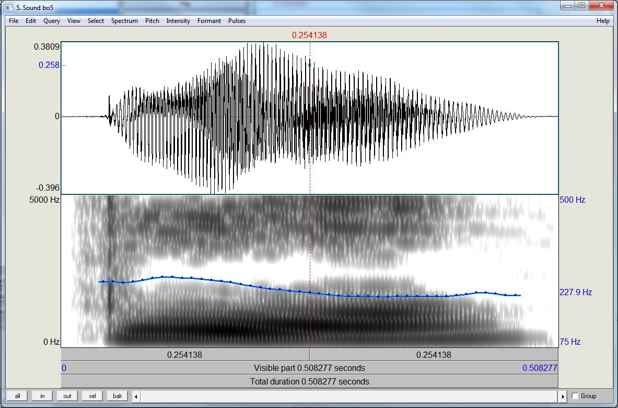This screenshot has height=408, width=618.
Task: Minimize the Sound bo5 window
Action: pos(568,6)
